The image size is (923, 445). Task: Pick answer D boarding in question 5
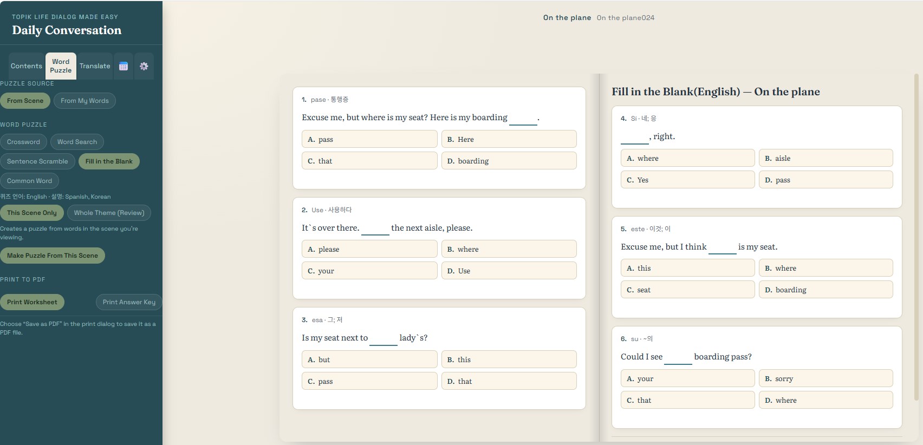pos(826,290)
